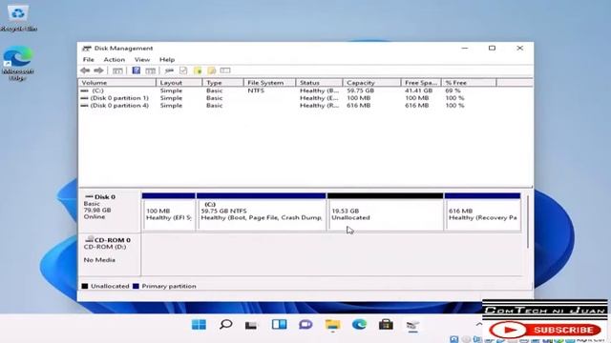This screenshot has height=343, width=611.
Task: Sort by the File System column header
Action: [269, 83]
